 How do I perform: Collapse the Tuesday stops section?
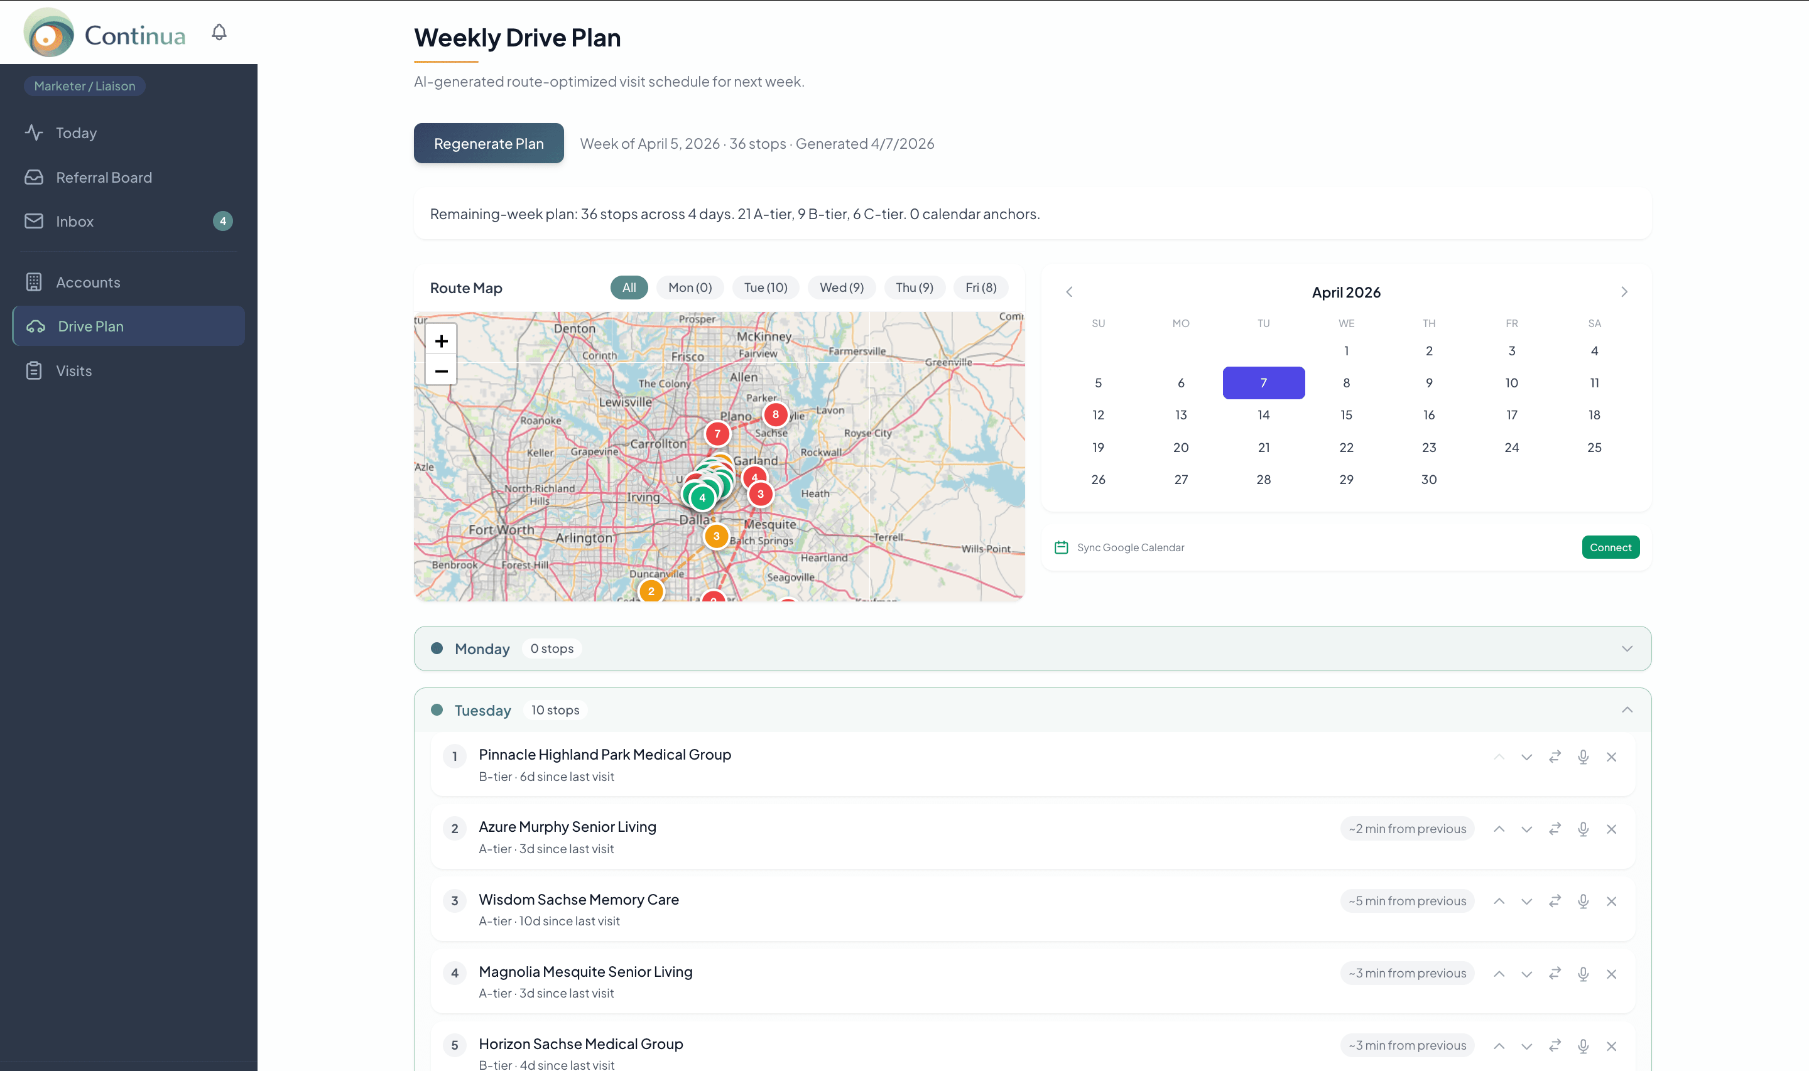1627,709
